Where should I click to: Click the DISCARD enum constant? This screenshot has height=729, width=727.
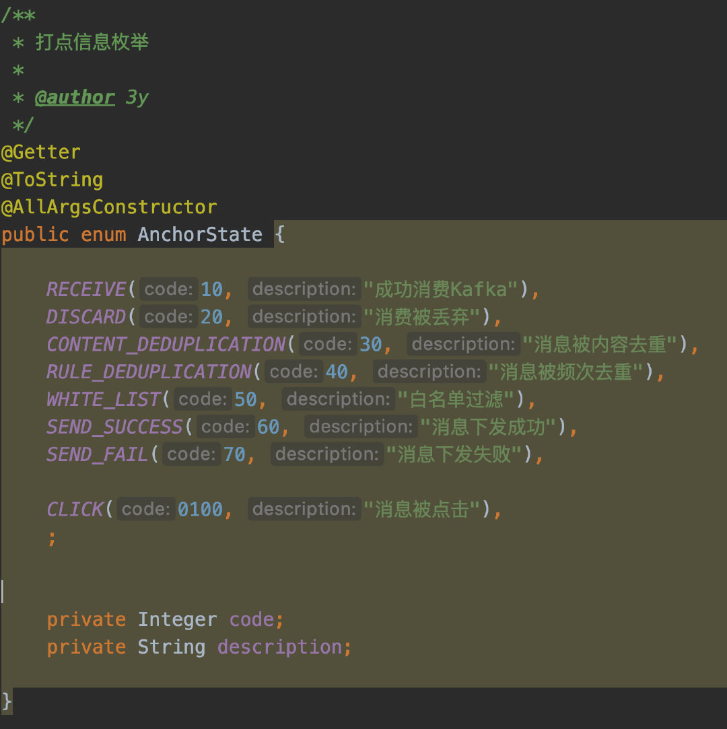coord(85,316)
